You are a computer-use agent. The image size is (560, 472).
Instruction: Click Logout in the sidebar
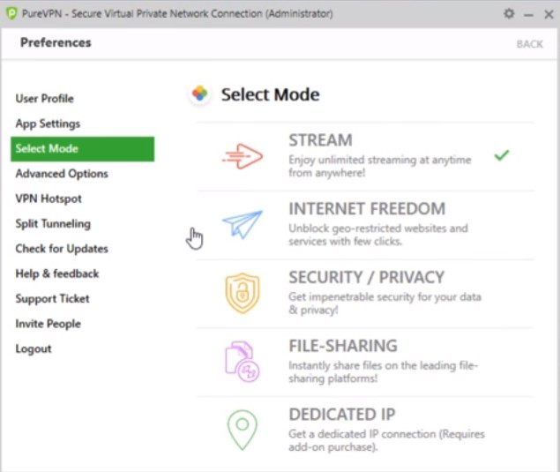click(34, 348)
